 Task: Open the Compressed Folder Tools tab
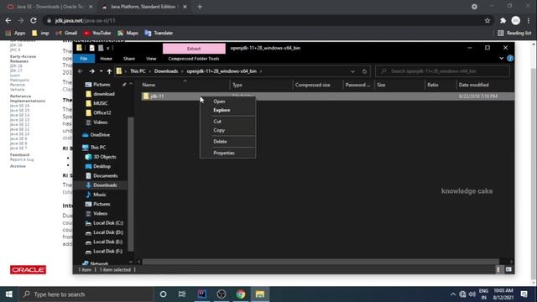coord(194,59)
